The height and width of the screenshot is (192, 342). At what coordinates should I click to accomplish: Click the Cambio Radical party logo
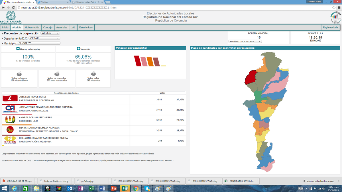[x=10, y=109]
